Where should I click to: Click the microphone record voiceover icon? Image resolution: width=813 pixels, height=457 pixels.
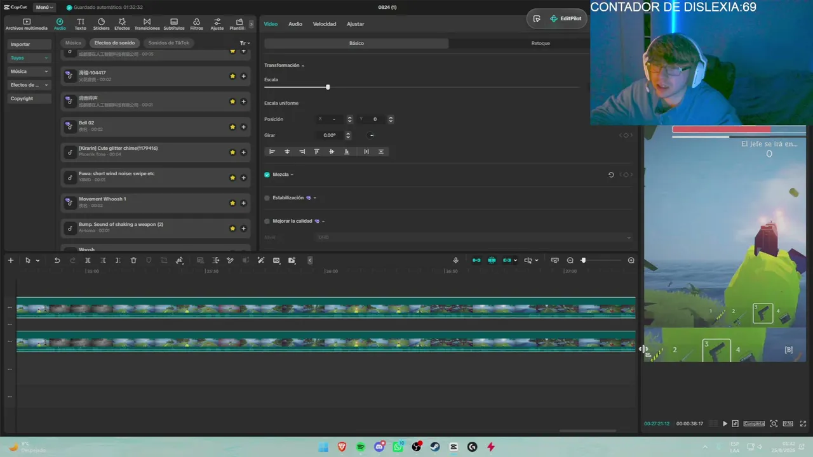(455, 260)
